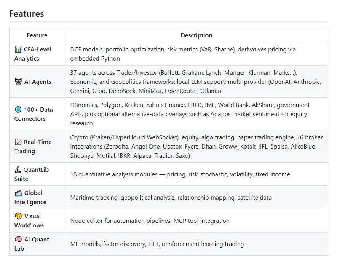Click the QuantLib Suite description text
This screenshot has width=337, height=262.
[x=180, y=174]
